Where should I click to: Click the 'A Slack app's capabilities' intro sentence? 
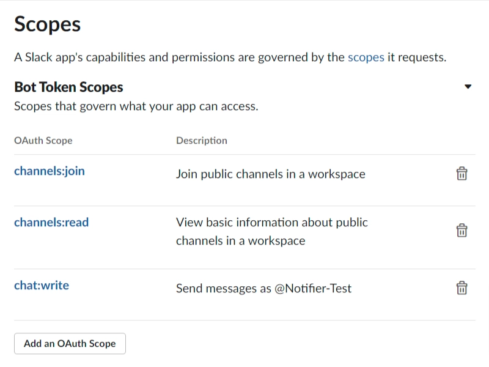tap(177, 58)
